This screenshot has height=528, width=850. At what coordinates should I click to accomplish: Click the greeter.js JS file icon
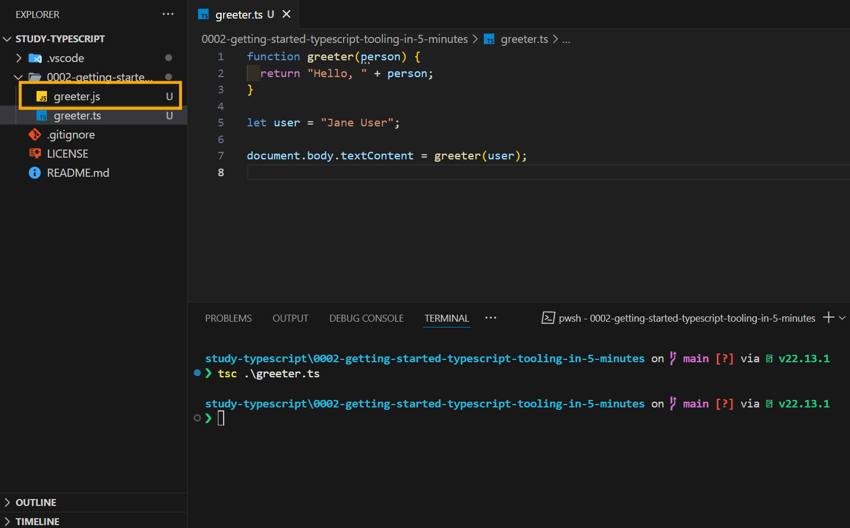coord(42,97)
